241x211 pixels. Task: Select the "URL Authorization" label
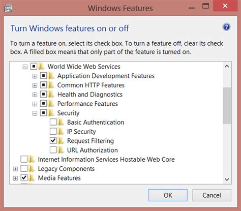pyautogui.click(x=93, y=150)
